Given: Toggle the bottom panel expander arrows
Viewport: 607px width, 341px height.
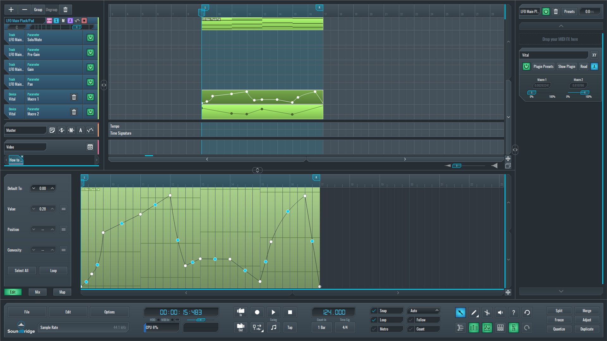Looking at the screenshot, I should (257, 170).
